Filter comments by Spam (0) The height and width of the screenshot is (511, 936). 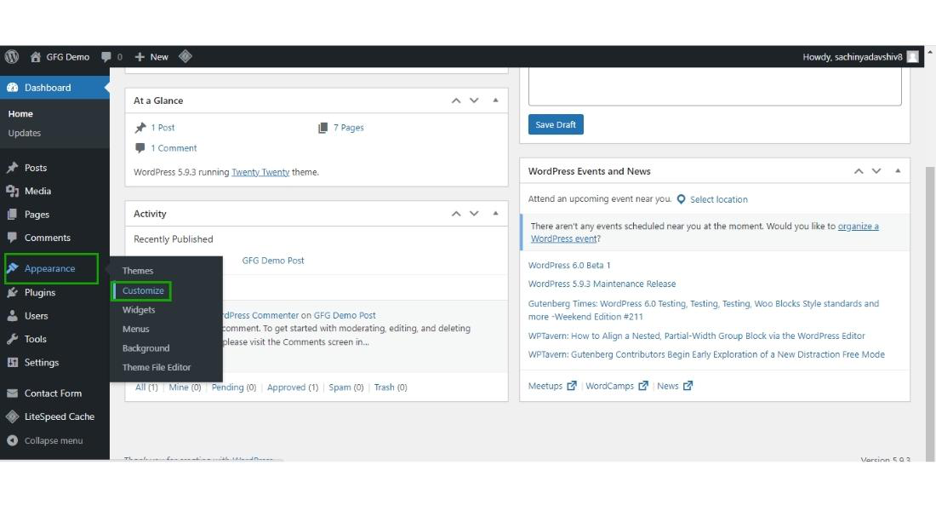click(346, 388)
